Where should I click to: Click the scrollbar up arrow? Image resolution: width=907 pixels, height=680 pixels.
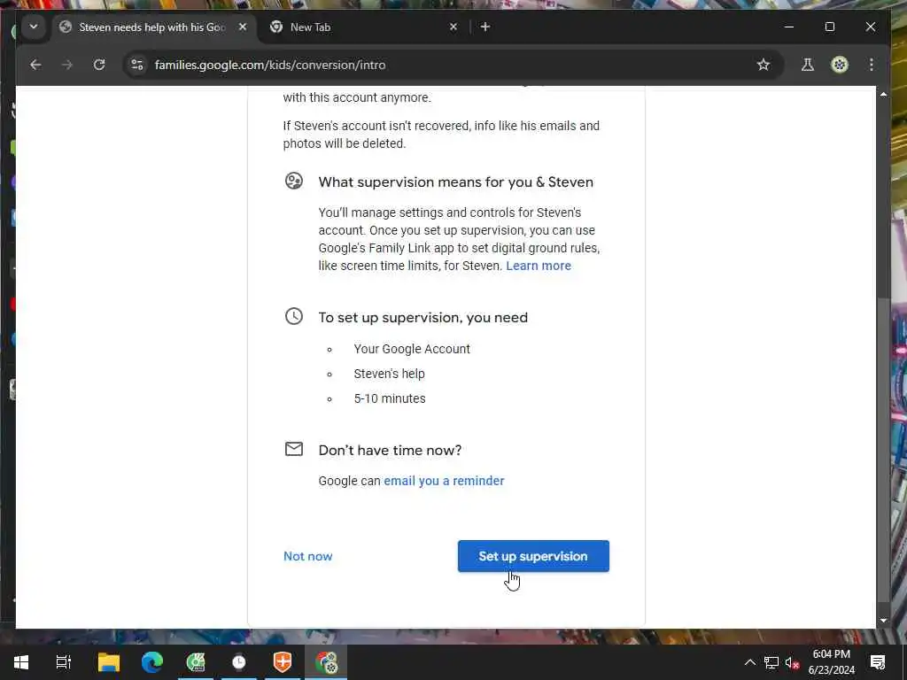click(883, 94)
